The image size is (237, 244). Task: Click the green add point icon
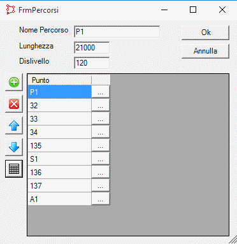(14, 82)
